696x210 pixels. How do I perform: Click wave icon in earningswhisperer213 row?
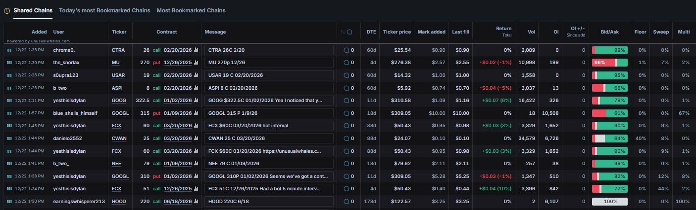9,202
